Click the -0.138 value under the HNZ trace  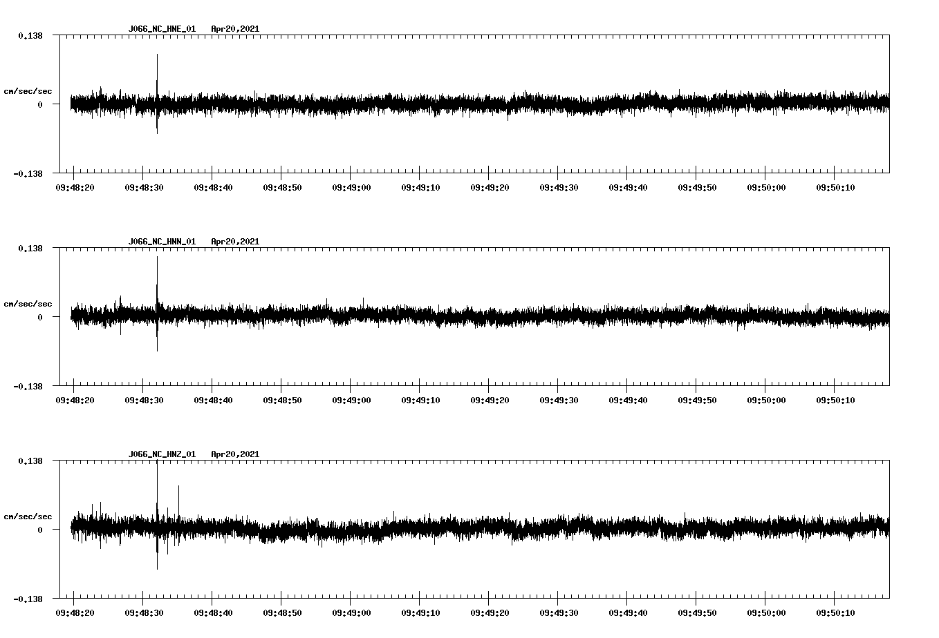coord(30,599)
